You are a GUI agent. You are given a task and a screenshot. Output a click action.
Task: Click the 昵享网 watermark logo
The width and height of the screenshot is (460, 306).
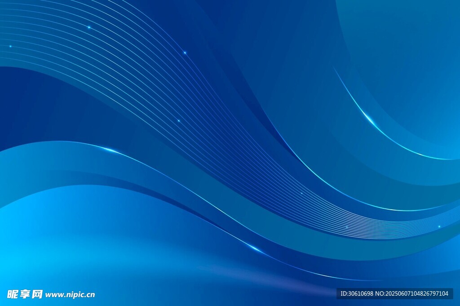pos(25,294)
